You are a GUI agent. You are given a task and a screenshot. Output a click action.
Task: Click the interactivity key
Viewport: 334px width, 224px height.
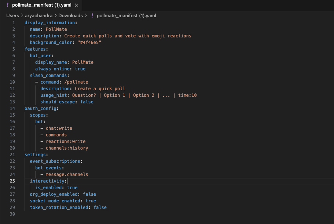click(47, 181)
